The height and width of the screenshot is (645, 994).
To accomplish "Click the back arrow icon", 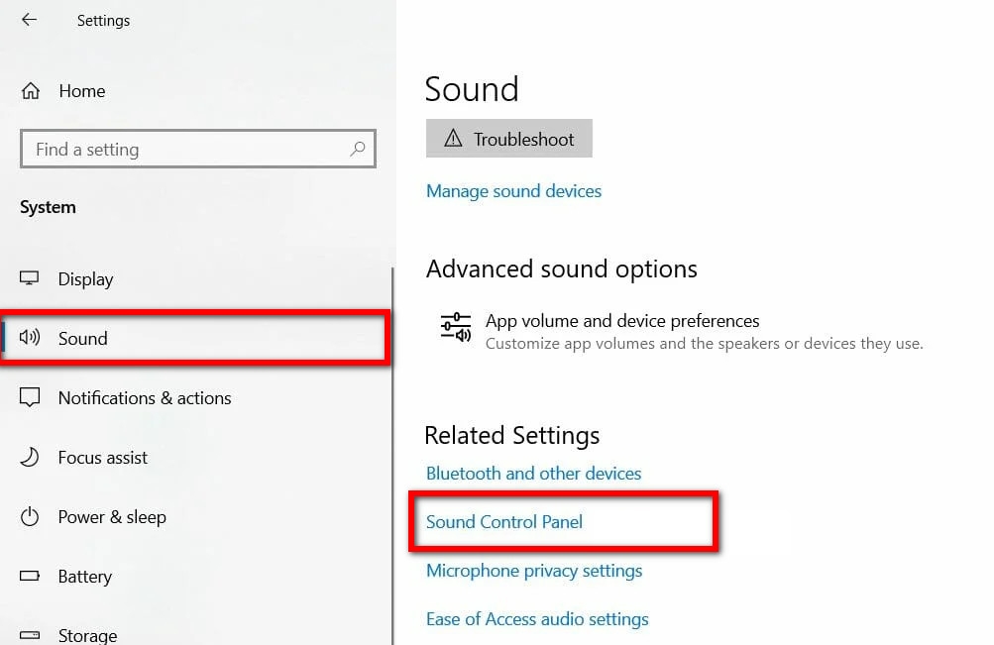I will click(x=29, y=20).
